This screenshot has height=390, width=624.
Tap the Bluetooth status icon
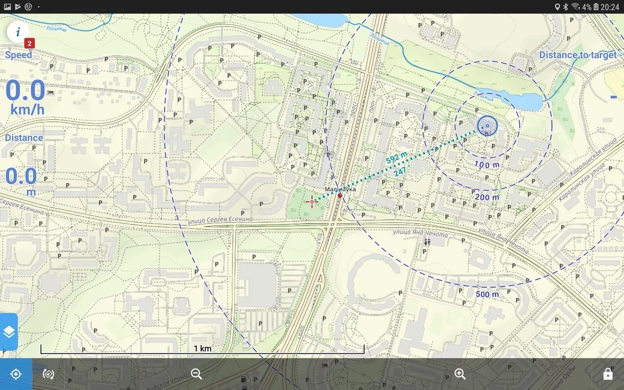point(566,7)
